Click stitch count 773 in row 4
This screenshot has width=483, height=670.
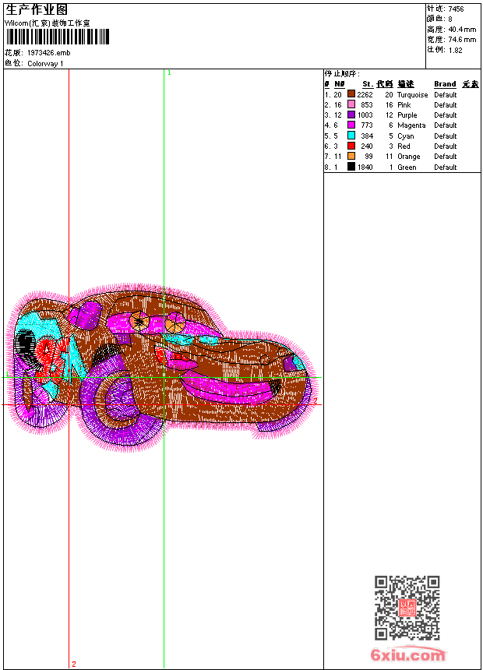coord(367,125)
